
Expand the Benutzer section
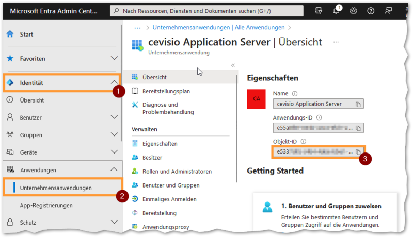click(114, 117)
